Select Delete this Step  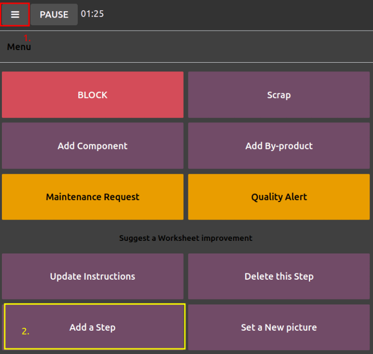279,276
